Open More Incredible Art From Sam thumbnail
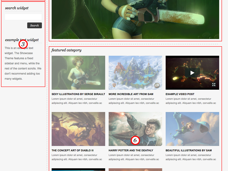Screen dimensions: 228x171 pos(135,73)
